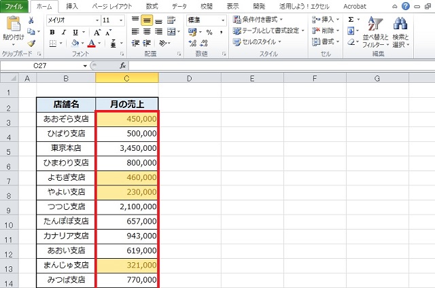This screenshot has height=288, width=435.
Task: Toggle wrap text icon
Action: pyautogui.click(x=171, y=20)
